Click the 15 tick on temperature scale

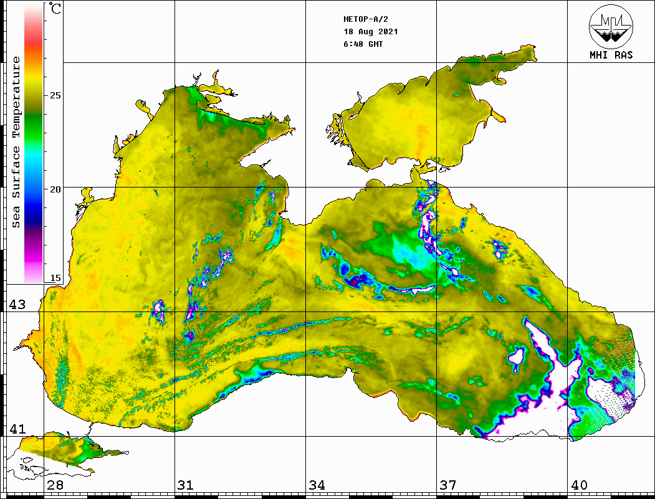(55, 278)
